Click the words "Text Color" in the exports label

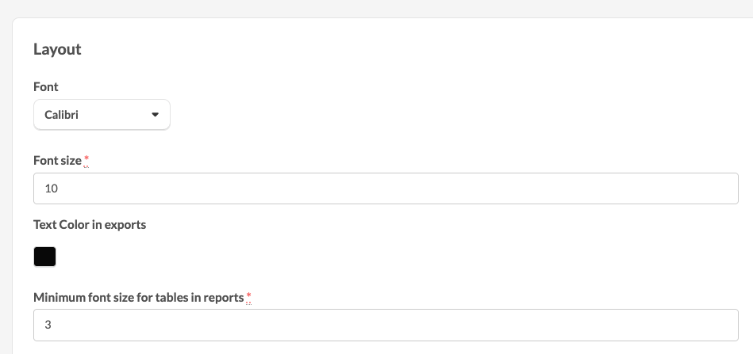point(61,225)
